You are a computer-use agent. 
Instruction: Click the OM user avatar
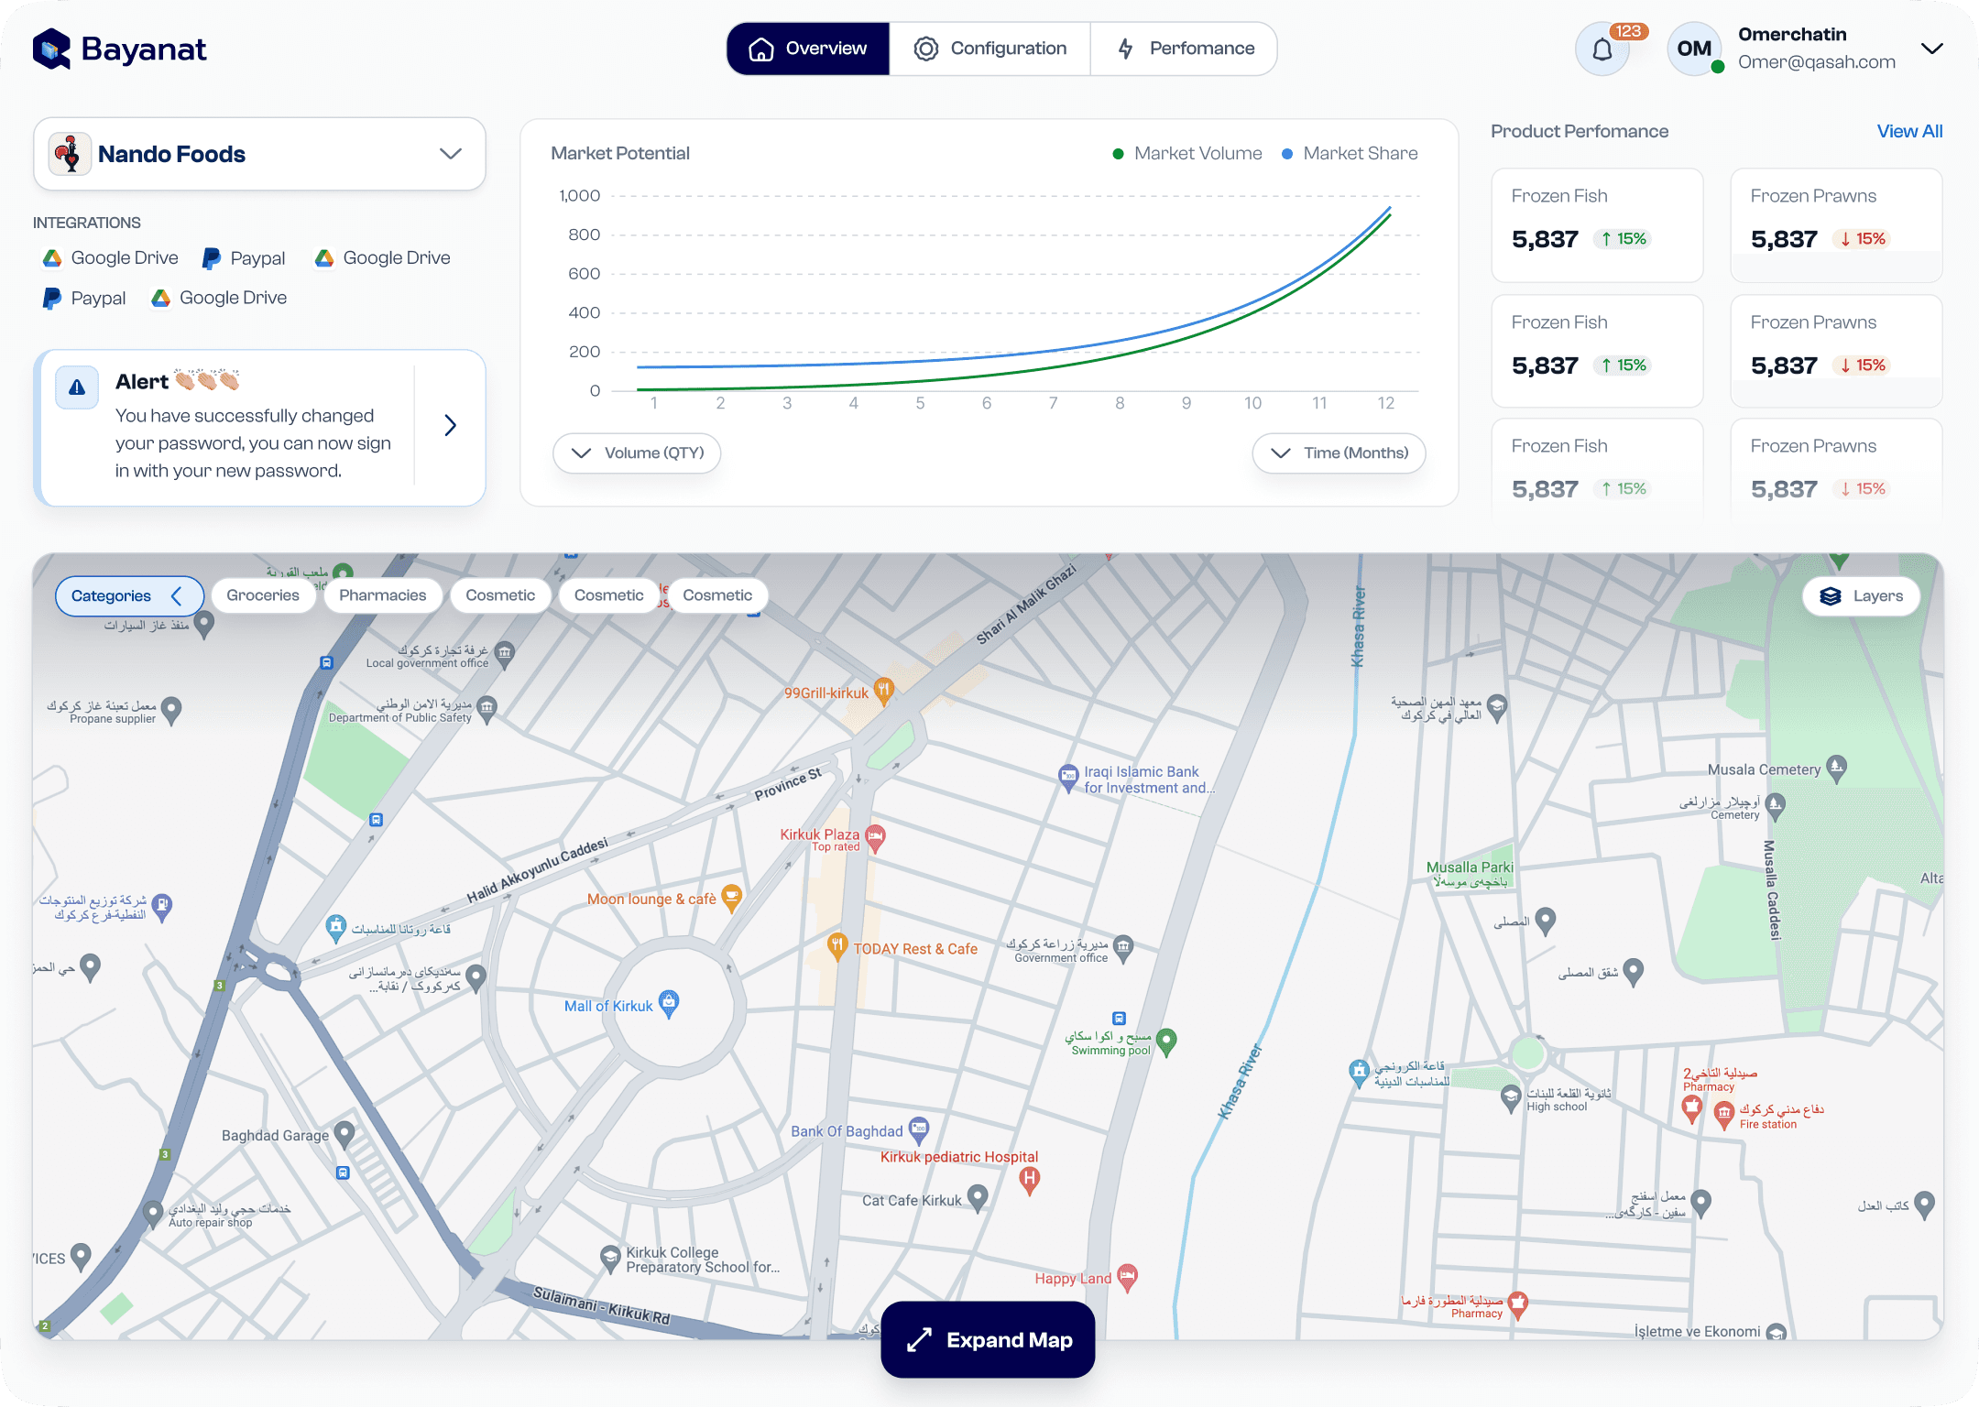click(1694, 49)
